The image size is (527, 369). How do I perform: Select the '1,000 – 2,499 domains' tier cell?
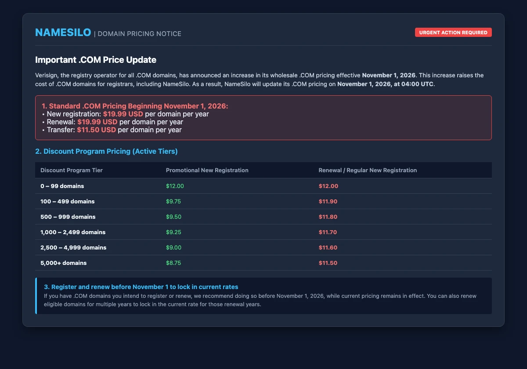click(x=73, y=232)
